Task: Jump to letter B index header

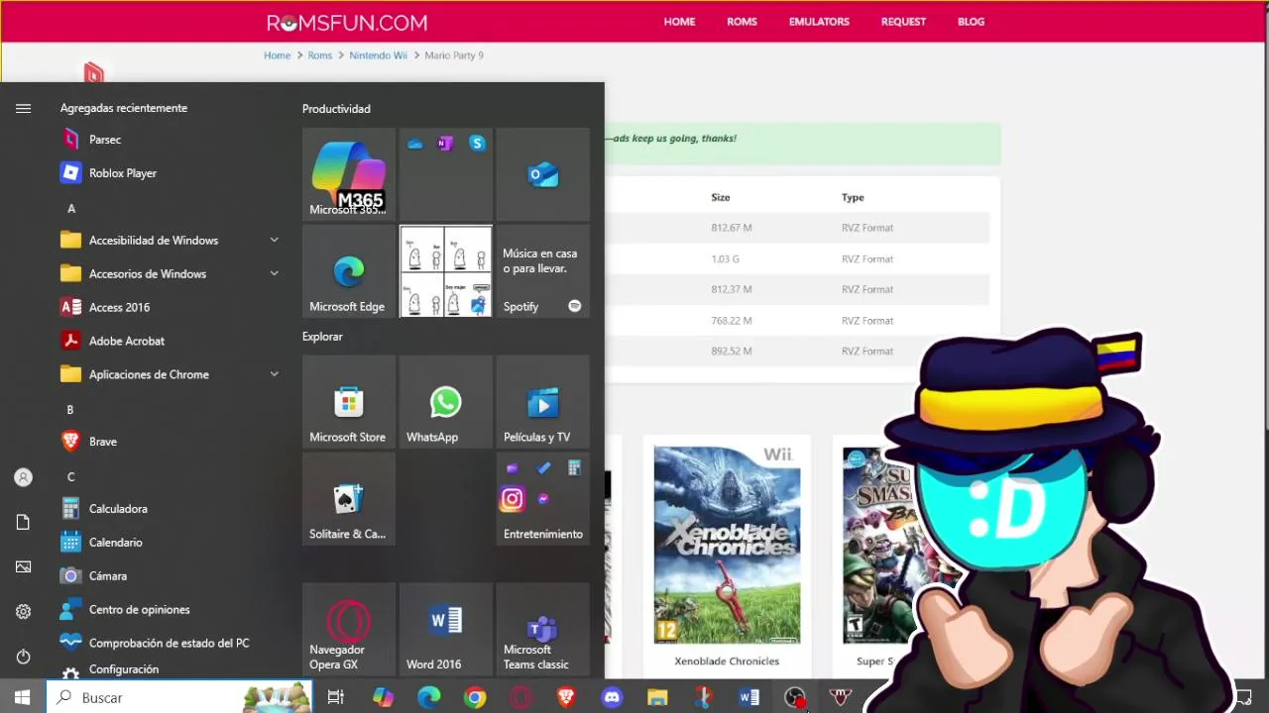Action: click(70, 410)
